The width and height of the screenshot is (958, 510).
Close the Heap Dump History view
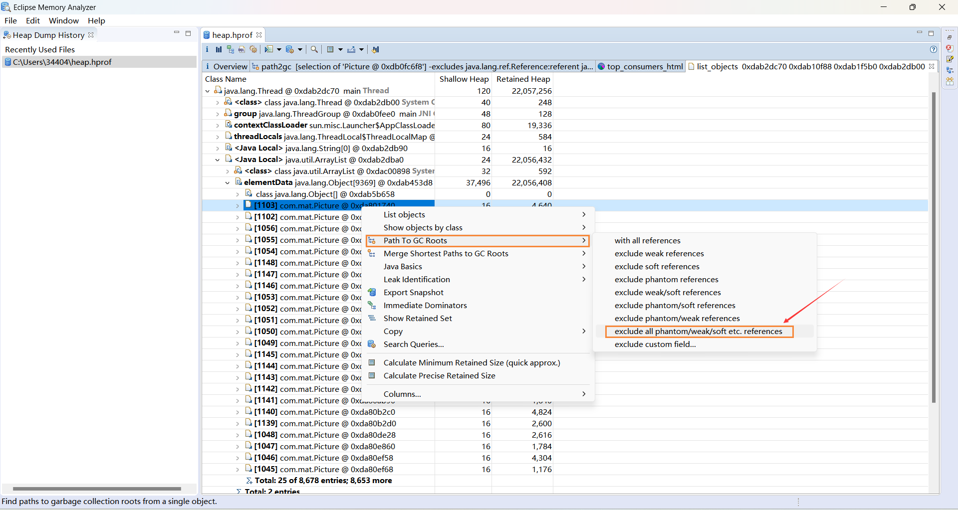(91, 35)
